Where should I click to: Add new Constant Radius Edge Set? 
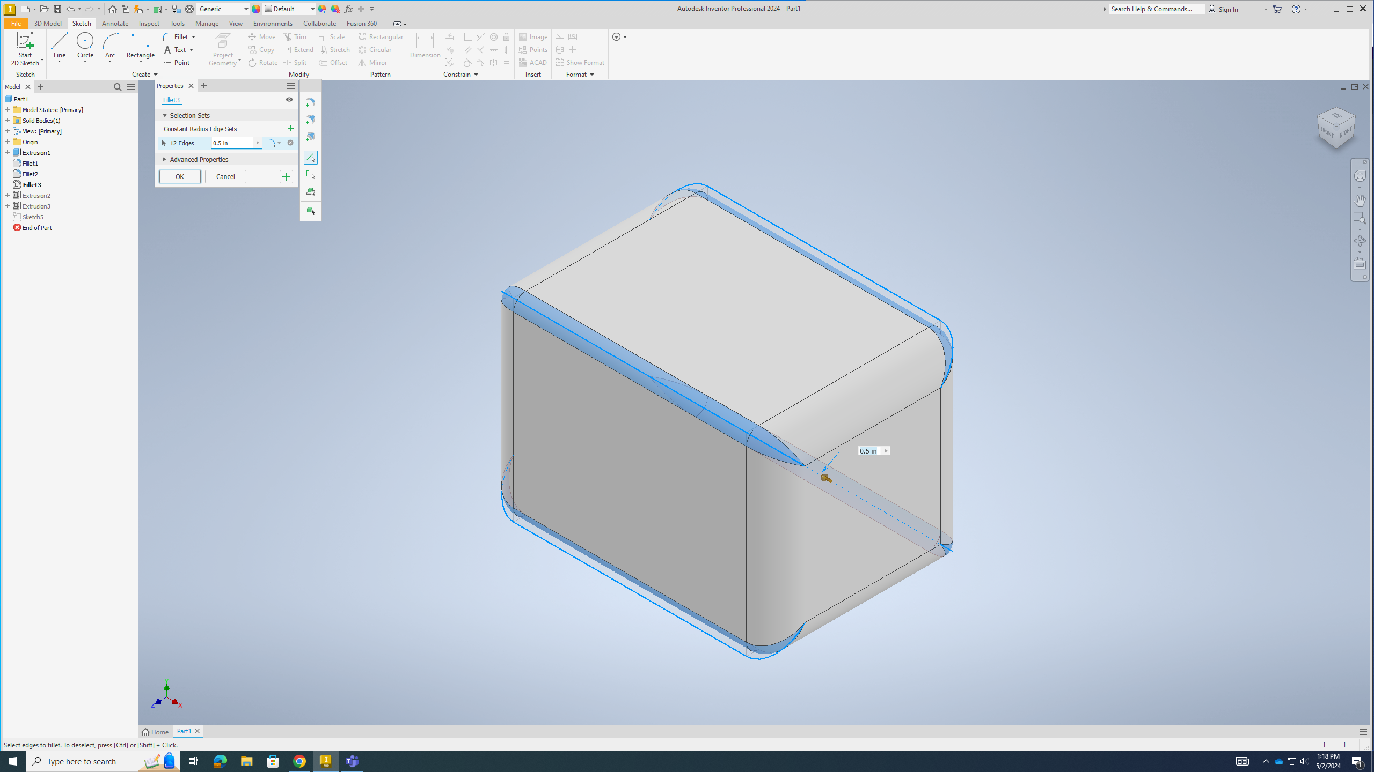290,129
